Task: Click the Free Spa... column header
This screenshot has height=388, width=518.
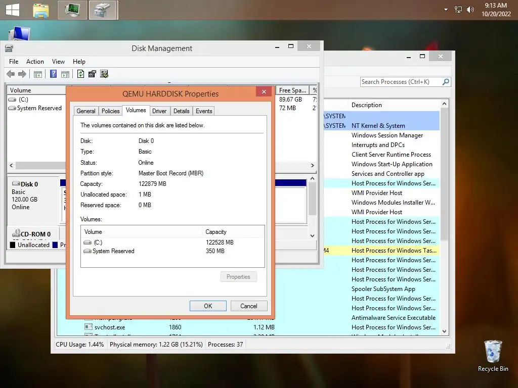Action: coord(292,90)
